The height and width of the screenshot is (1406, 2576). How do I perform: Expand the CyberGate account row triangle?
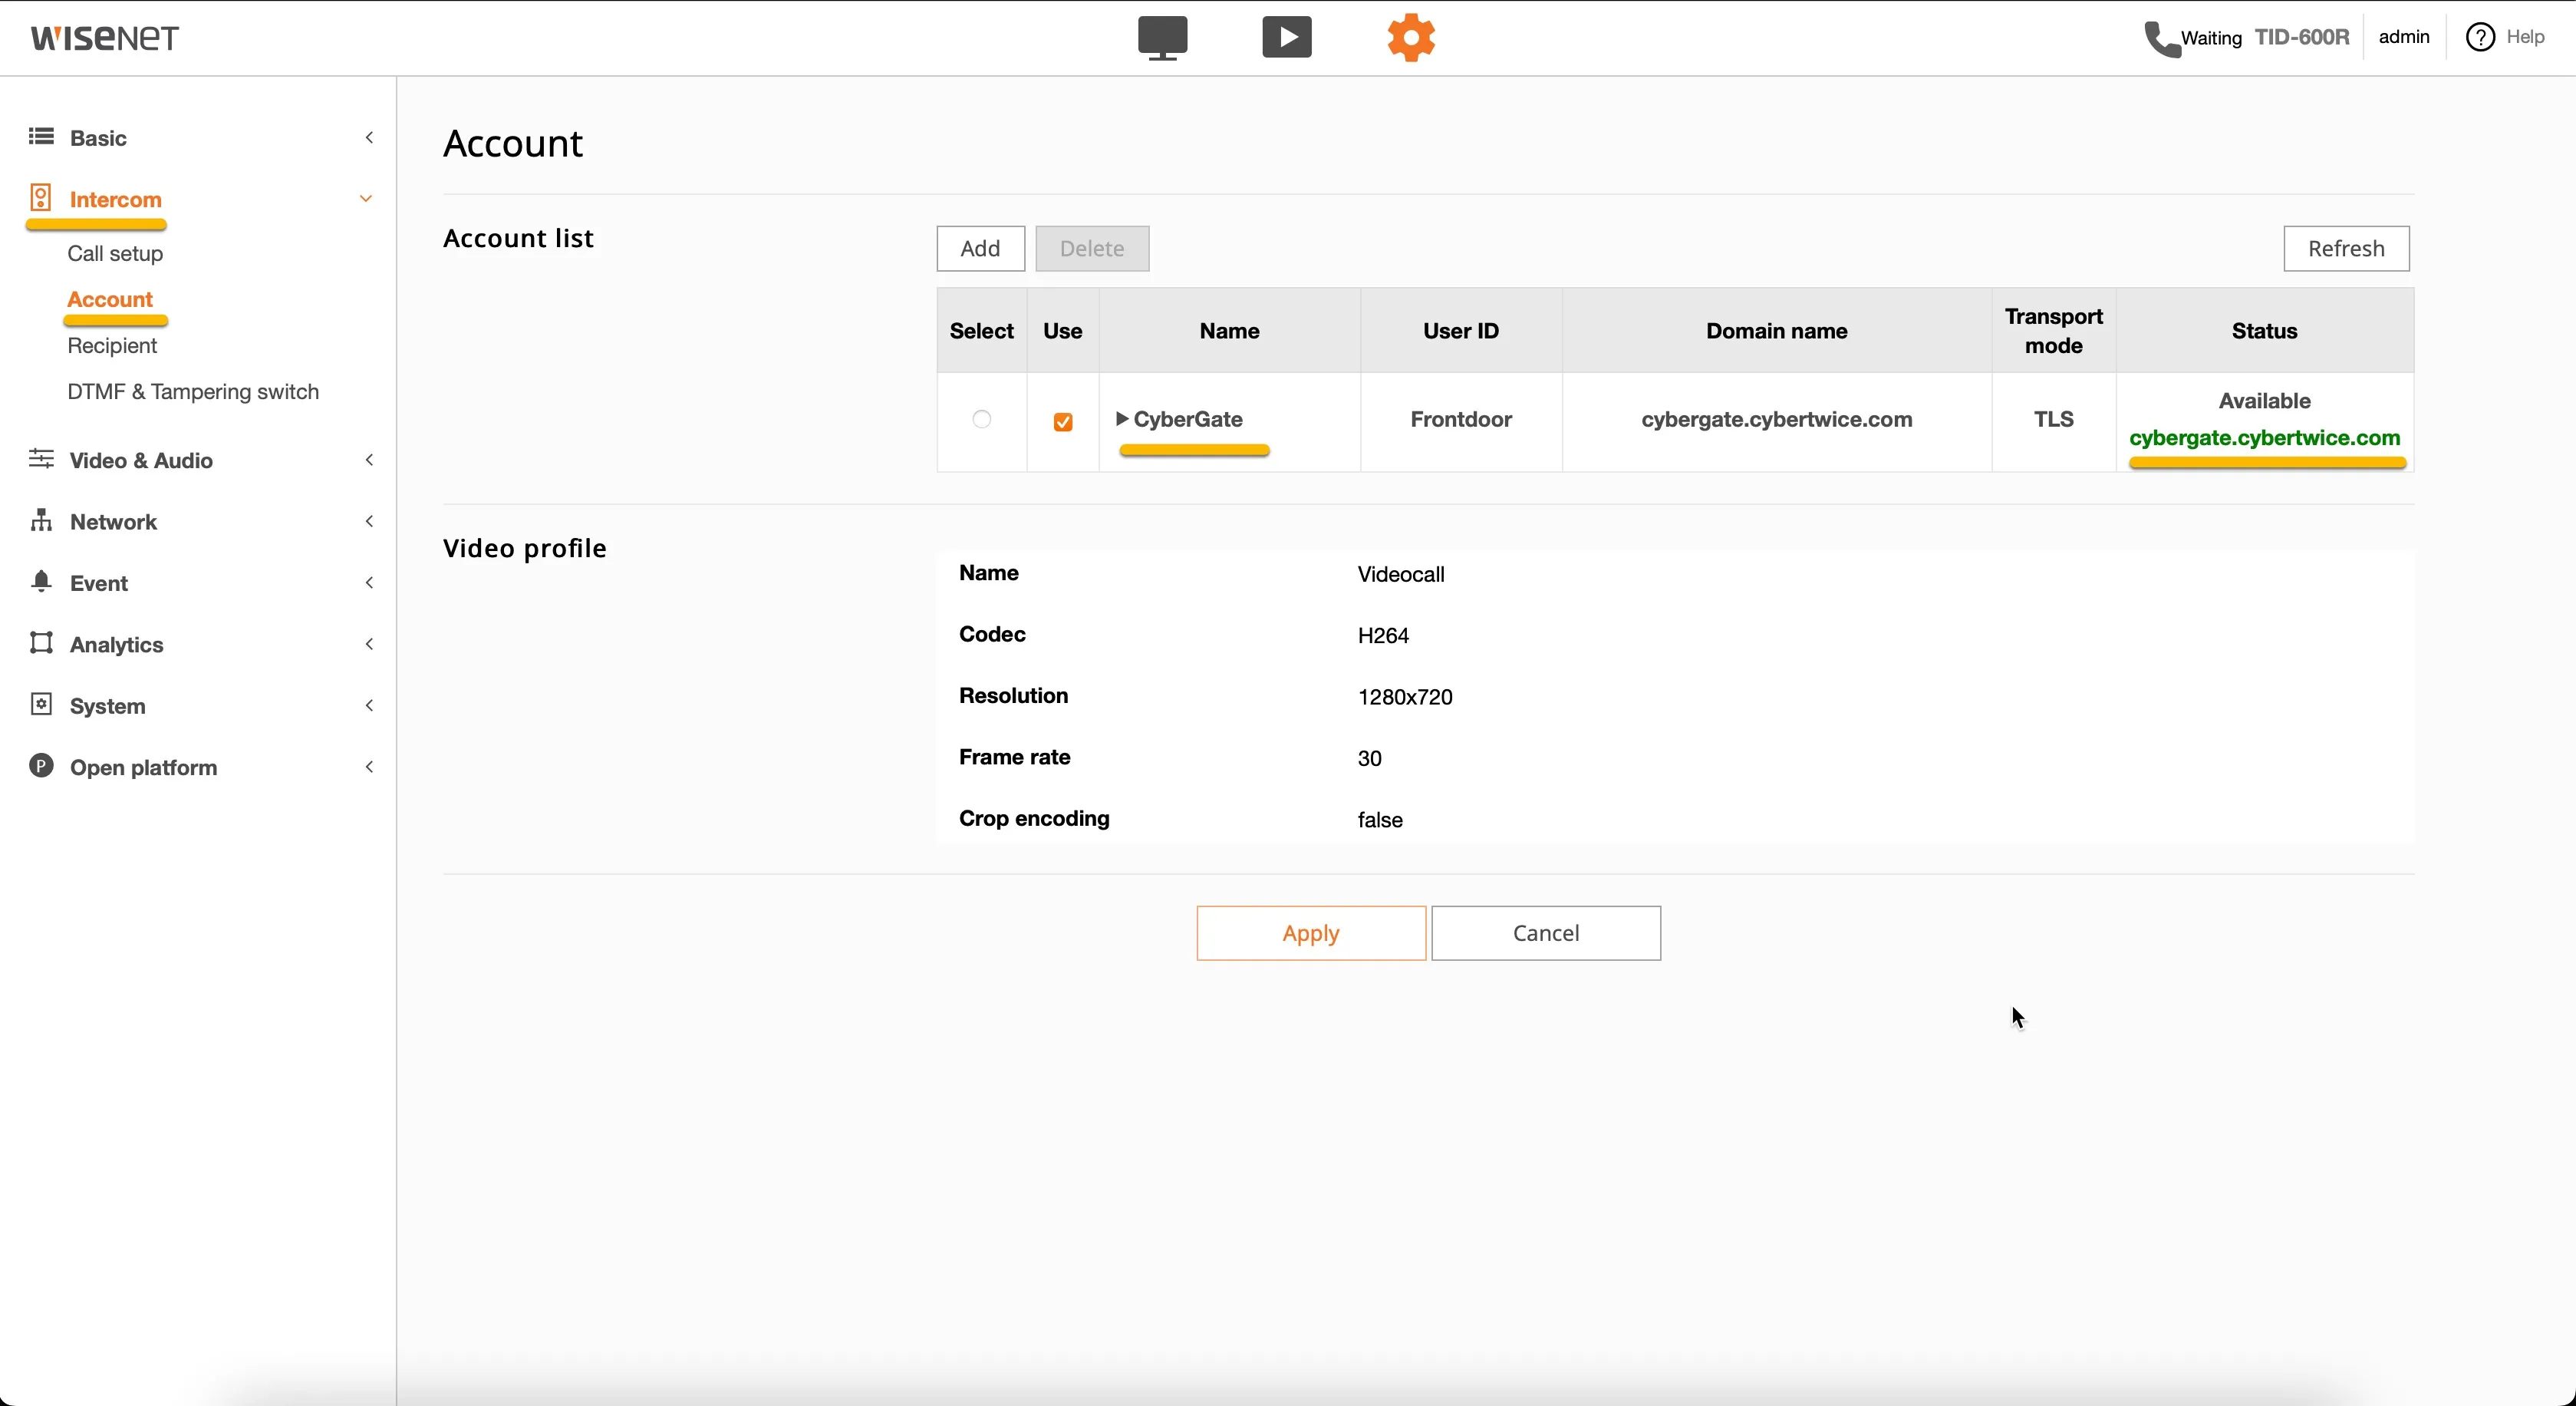[1122, 419]
